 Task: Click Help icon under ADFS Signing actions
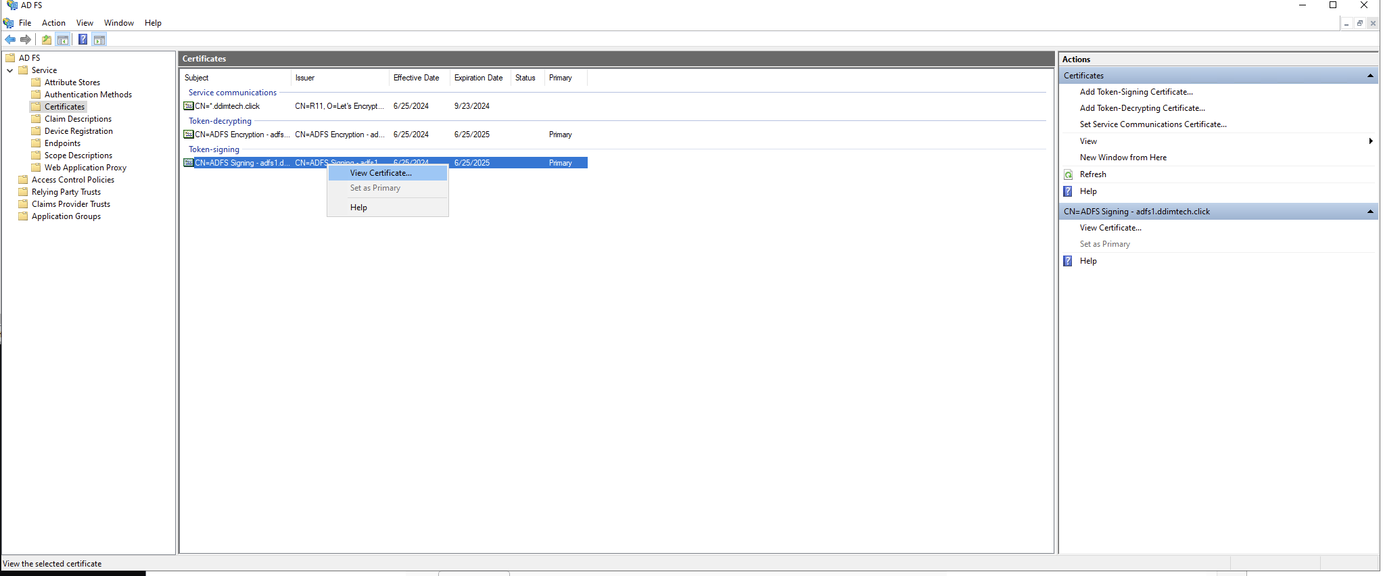point(1068,261)
